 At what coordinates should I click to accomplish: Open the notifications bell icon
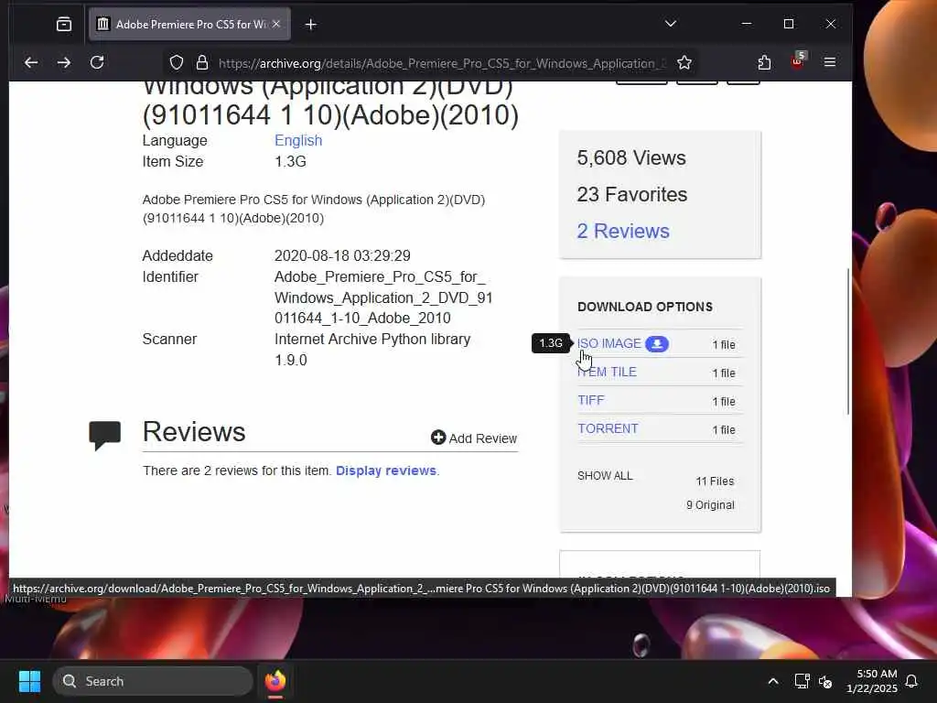click(x=911, y=681)
